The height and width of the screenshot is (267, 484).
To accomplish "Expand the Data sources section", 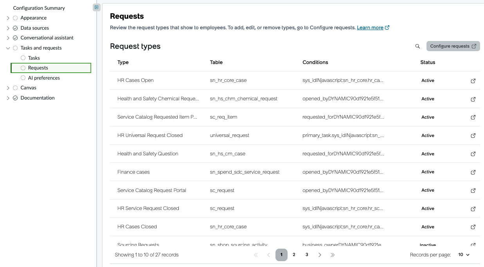I will 8,28.
